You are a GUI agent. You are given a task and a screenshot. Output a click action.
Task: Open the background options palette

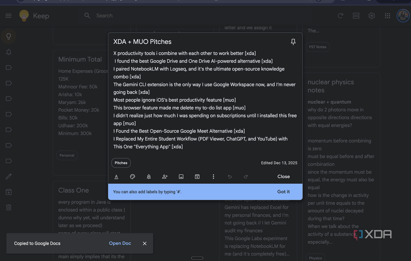[x=132, y=177]
